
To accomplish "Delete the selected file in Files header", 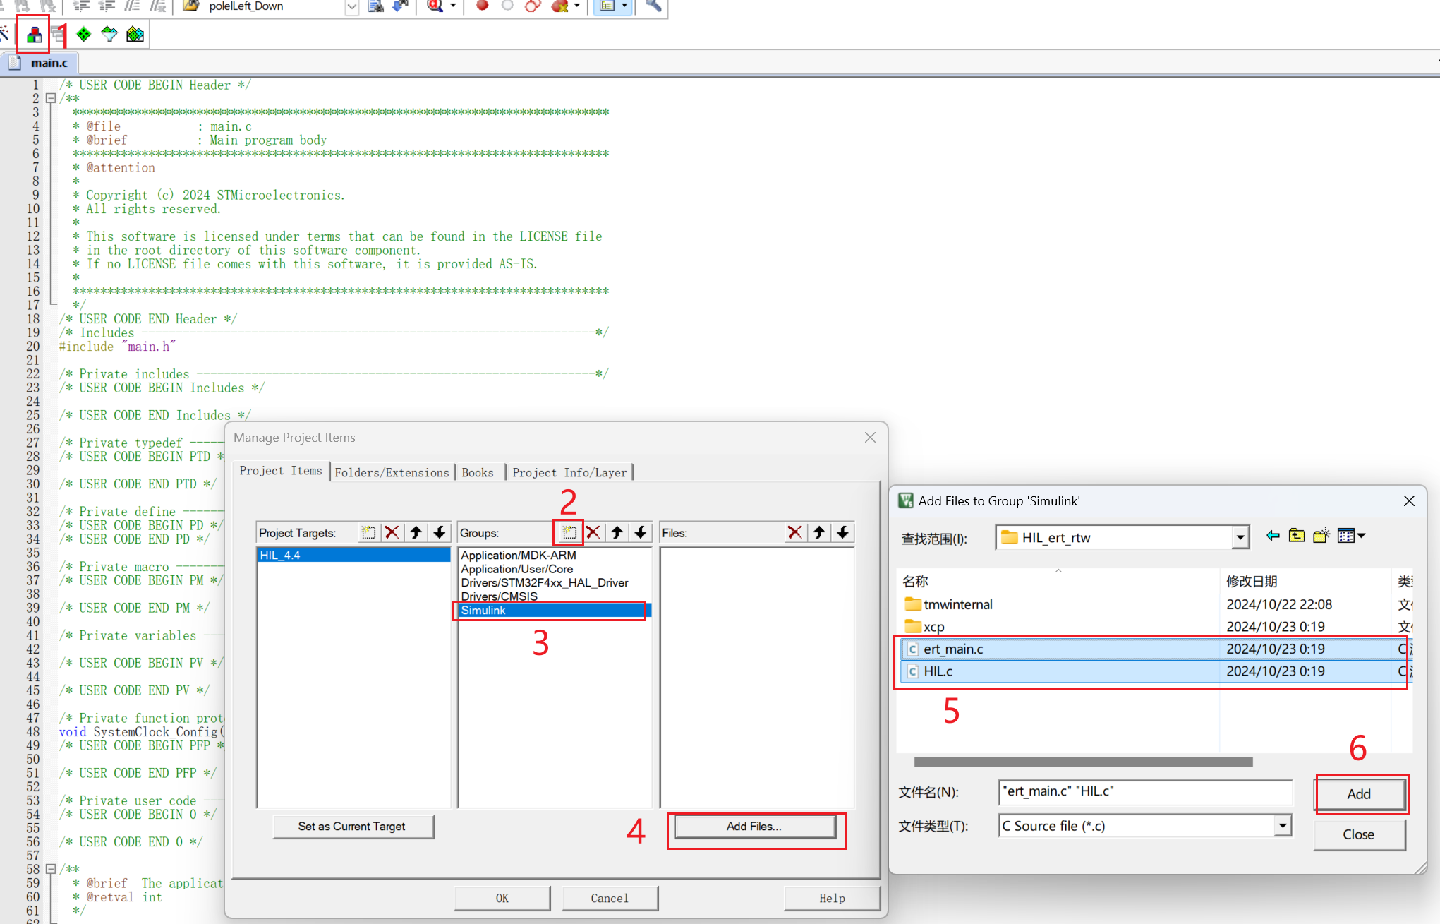I will coord(795,532).
